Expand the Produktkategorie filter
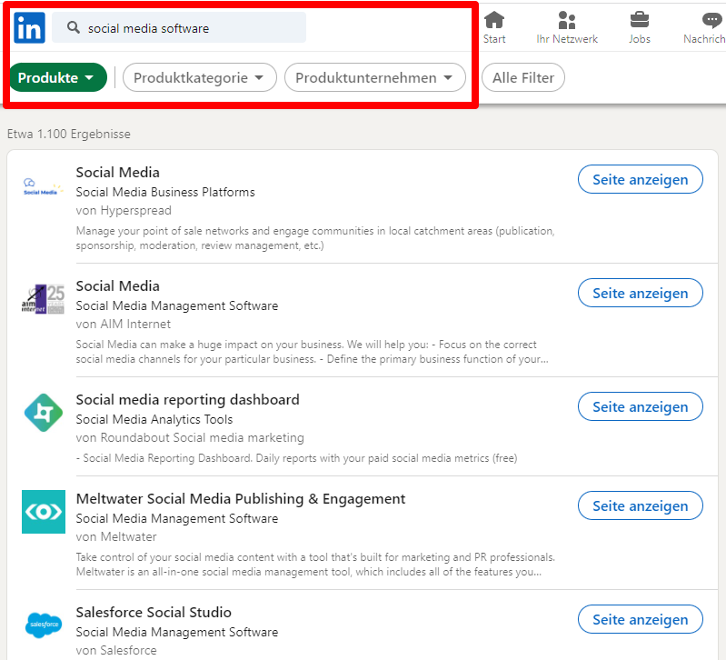726x660 pixels. 200,77
